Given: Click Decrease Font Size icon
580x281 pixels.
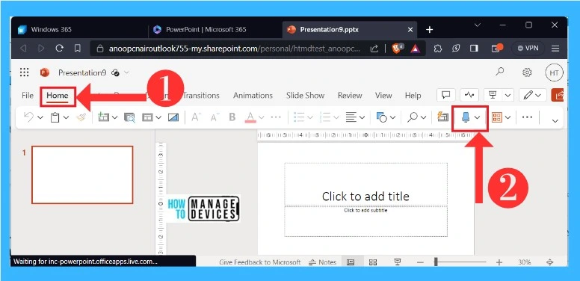Looking at the screenshot, I should pyautogui.click(x=215, y=117).
